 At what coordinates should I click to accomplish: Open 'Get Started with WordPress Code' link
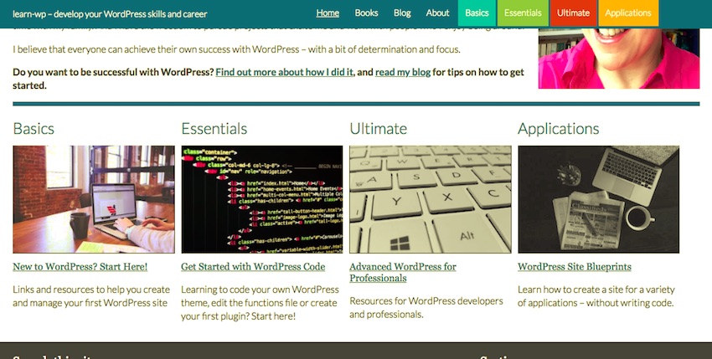click(253, 267)
